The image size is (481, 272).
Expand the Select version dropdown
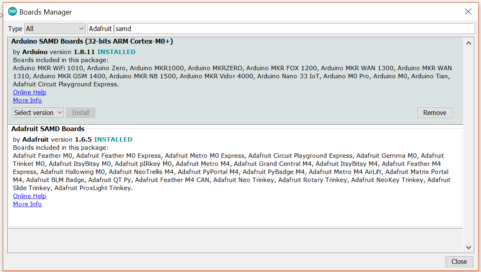[38, 113]
